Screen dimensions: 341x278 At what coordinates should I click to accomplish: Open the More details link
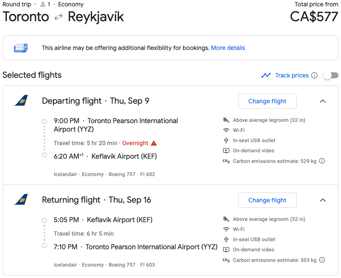pyautogui.click(x=228, y=48)
